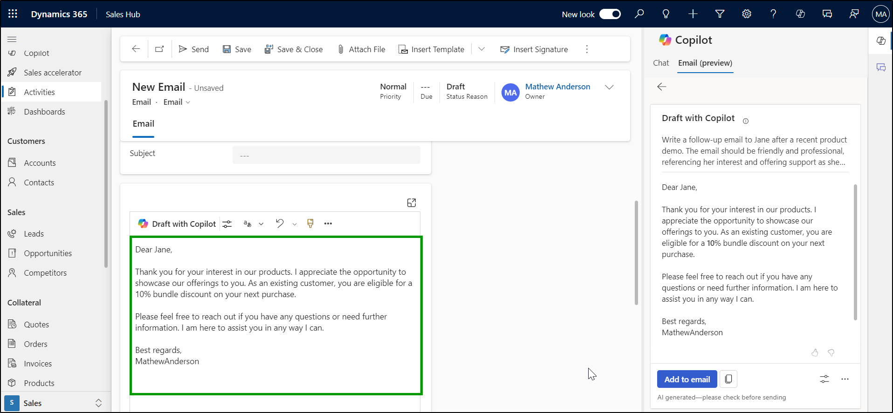Open command bar overflow vertical dots
The image size is (893, 413).
tap(587, 49)
